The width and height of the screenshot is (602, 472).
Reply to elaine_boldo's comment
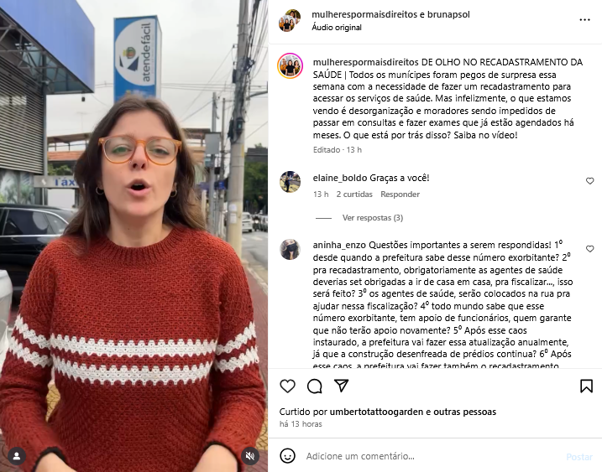400,195
